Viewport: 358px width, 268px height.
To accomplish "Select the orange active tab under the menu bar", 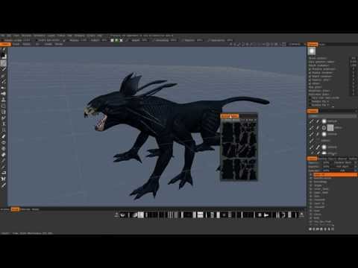I will coord(5,44).
